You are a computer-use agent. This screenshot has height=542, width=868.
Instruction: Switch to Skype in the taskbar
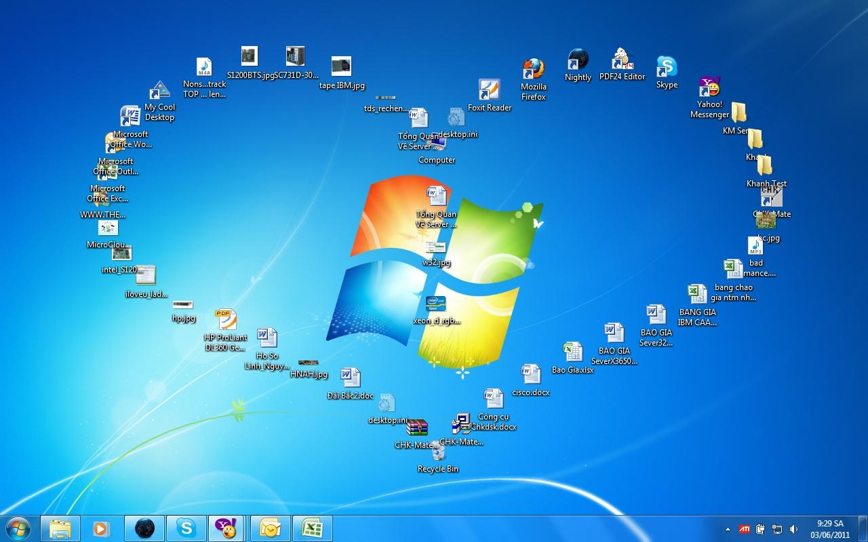[186, 528]
